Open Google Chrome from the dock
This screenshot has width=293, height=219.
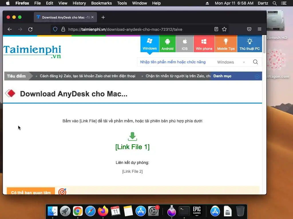[78, 211]
